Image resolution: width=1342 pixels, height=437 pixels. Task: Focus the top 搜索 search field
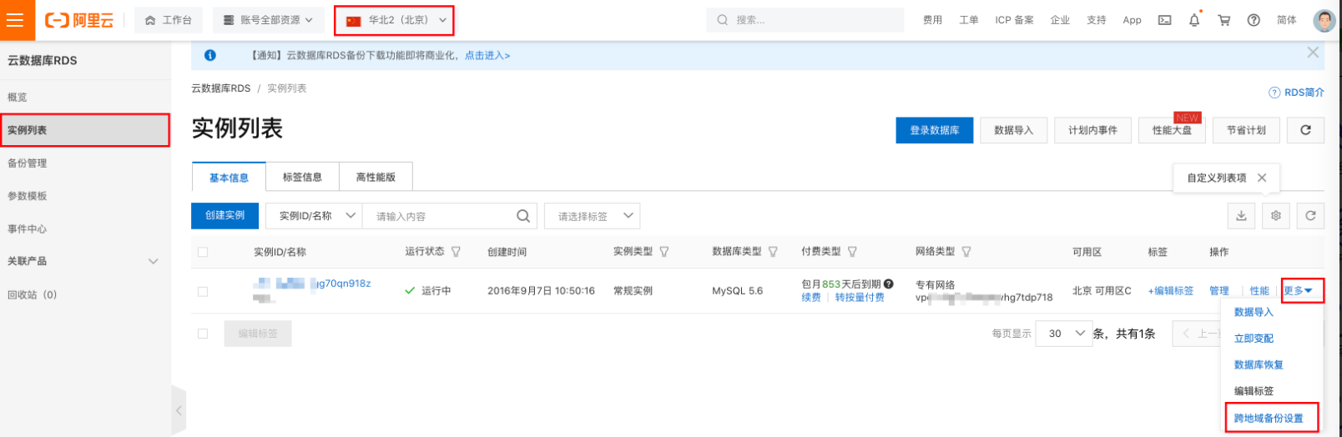pyautogui.click(x=805, y=20)
